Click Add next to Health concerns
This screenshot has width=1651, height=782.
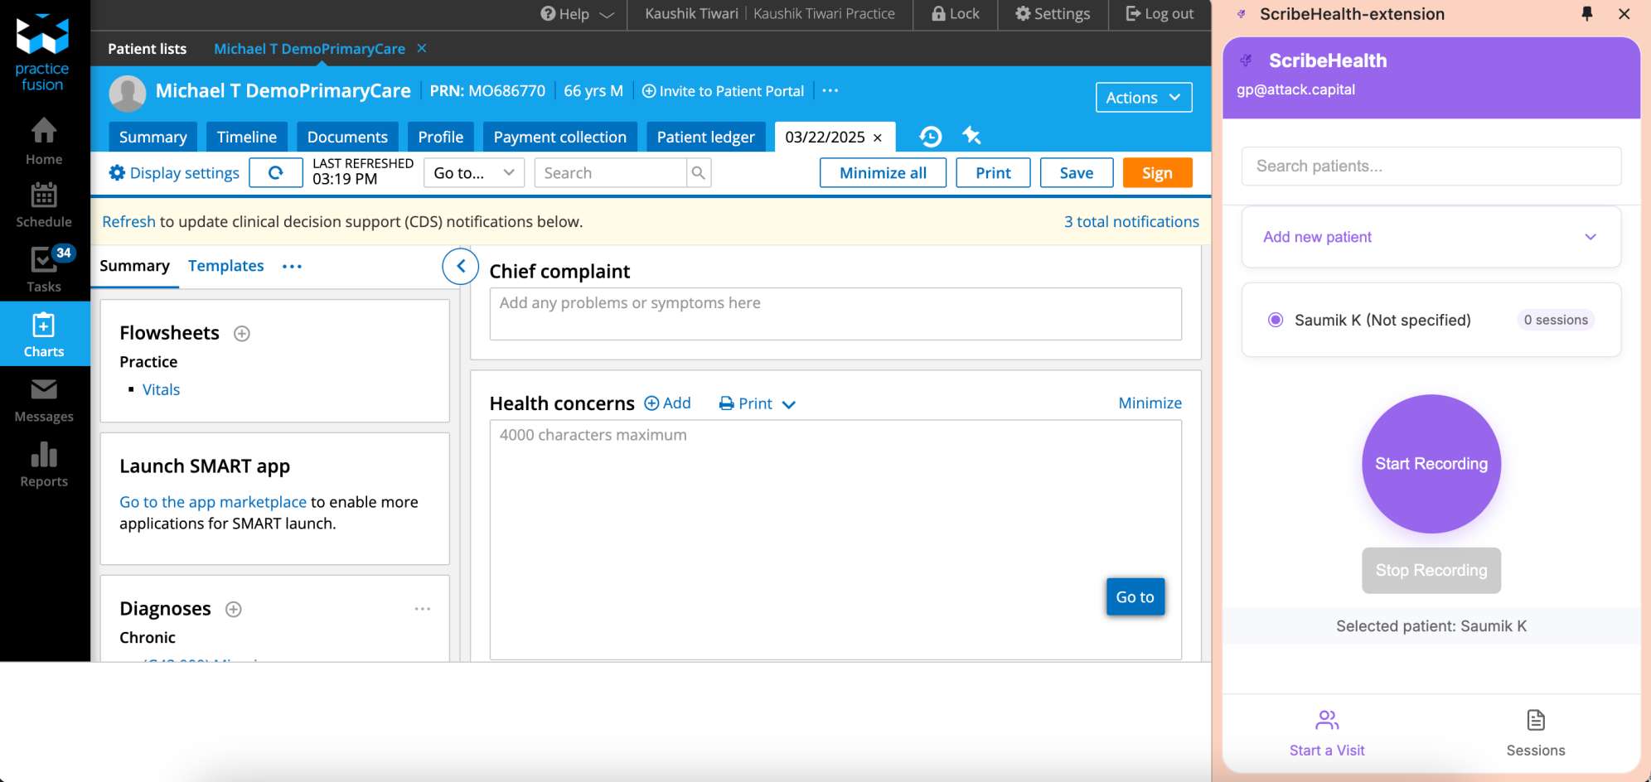668,403
